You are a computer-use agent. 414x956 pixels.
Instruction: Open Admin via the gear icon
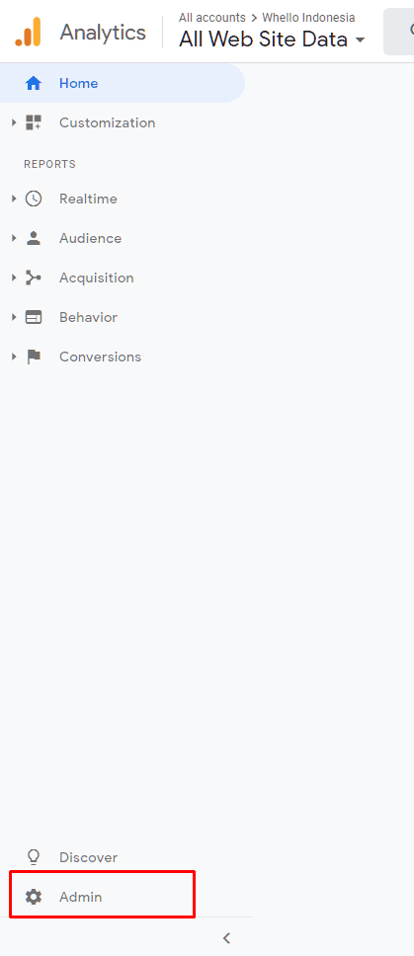point(33,897)
